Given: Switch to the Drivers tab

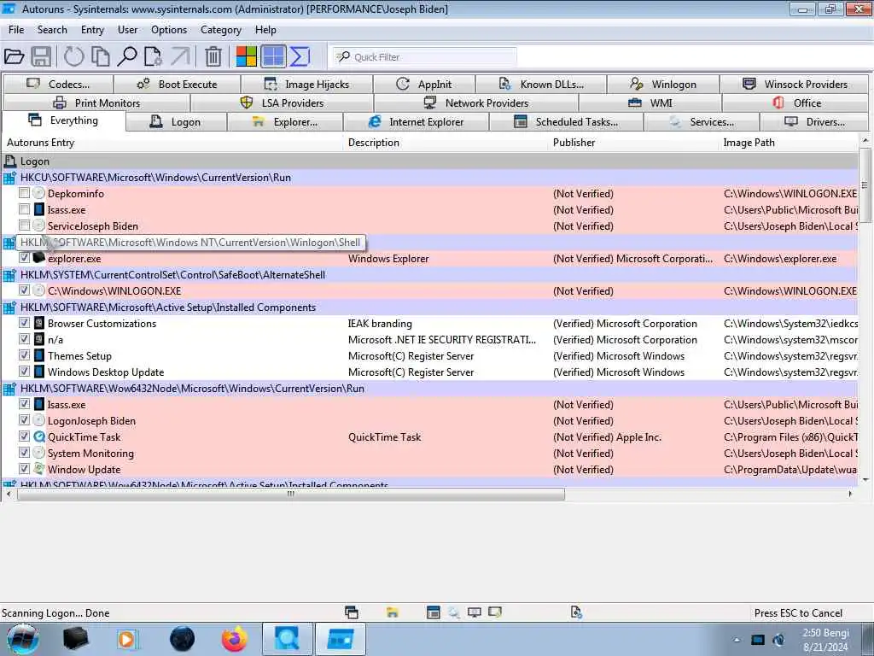Looking at the screenshot, I should (x=815, y=121).
